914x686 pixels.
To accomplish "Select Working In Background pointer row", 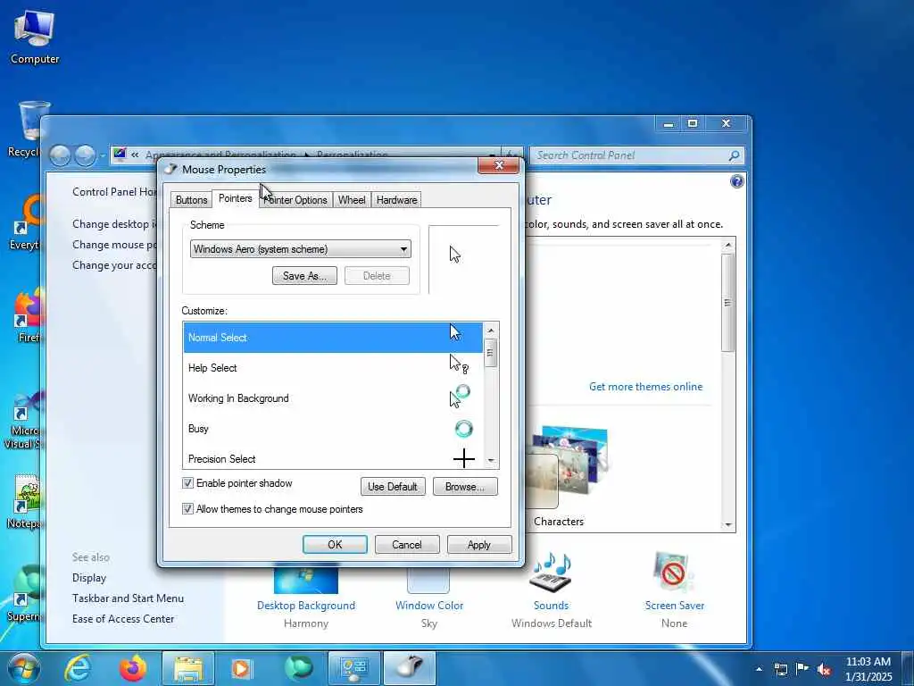I will 333,397.
